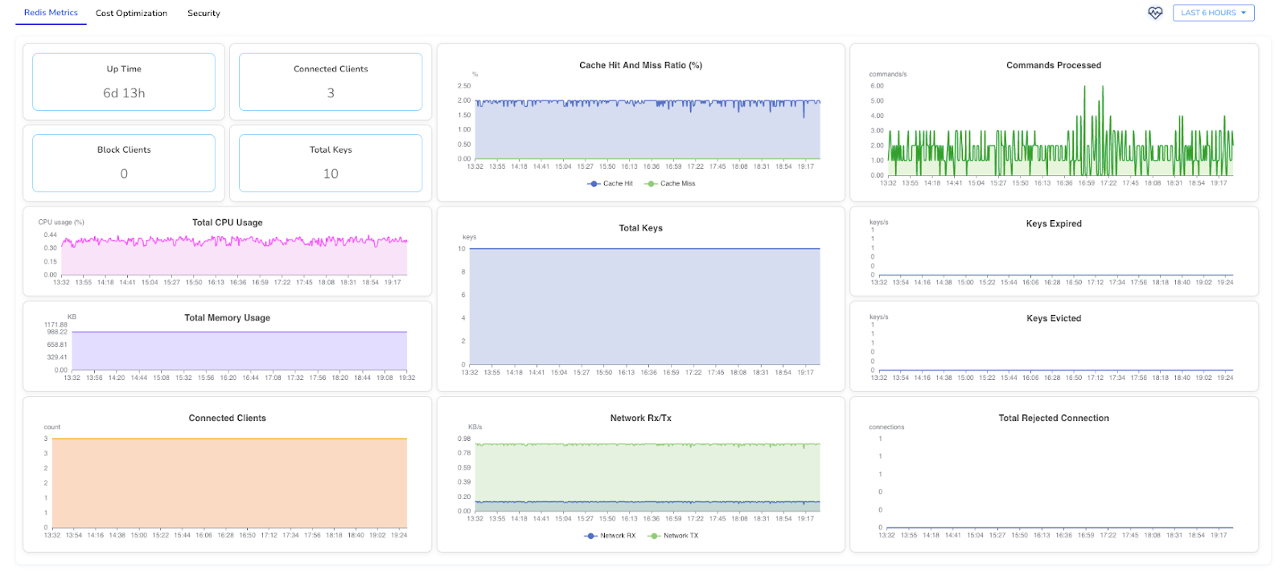Toggle the Cache Hit legend series
Image resolution: width=1287 pixels, height=584 pixels.
611,184
